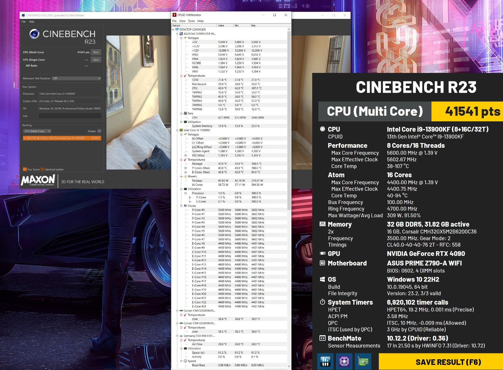The width and height of the screenshot is (503, 370).
Task: Select the System Memory utilization row
Action: [229, 126]
